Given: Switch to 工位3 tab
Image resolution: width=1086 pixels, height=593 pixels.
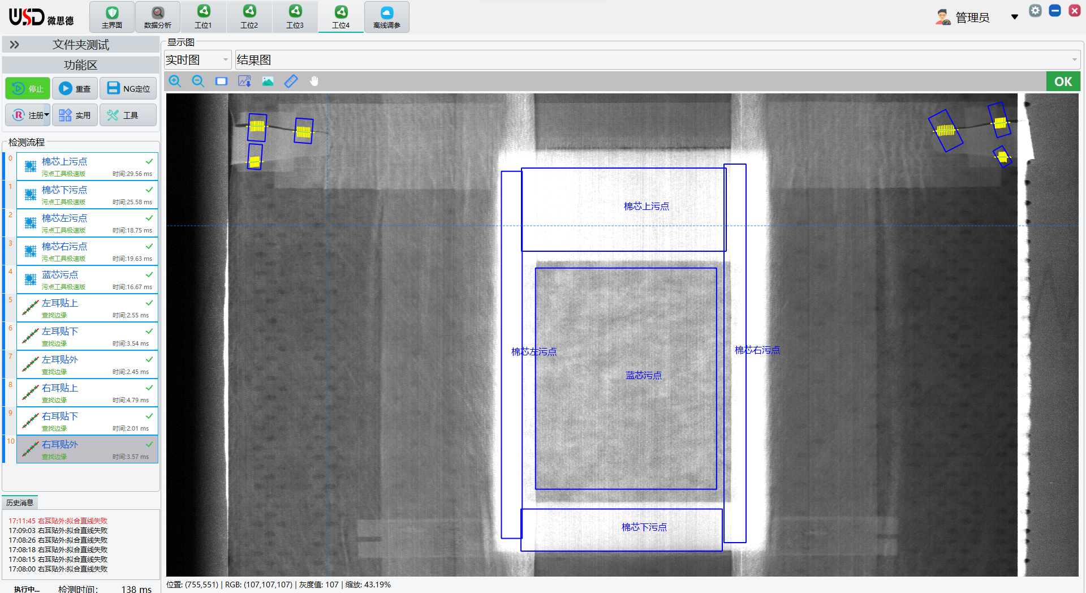Looking at the screenshot, I should coord(295,17).
